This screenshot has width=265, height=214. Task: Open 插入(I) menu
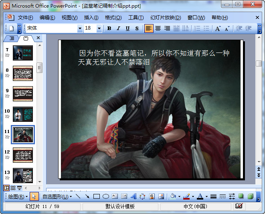click(91, 17)
